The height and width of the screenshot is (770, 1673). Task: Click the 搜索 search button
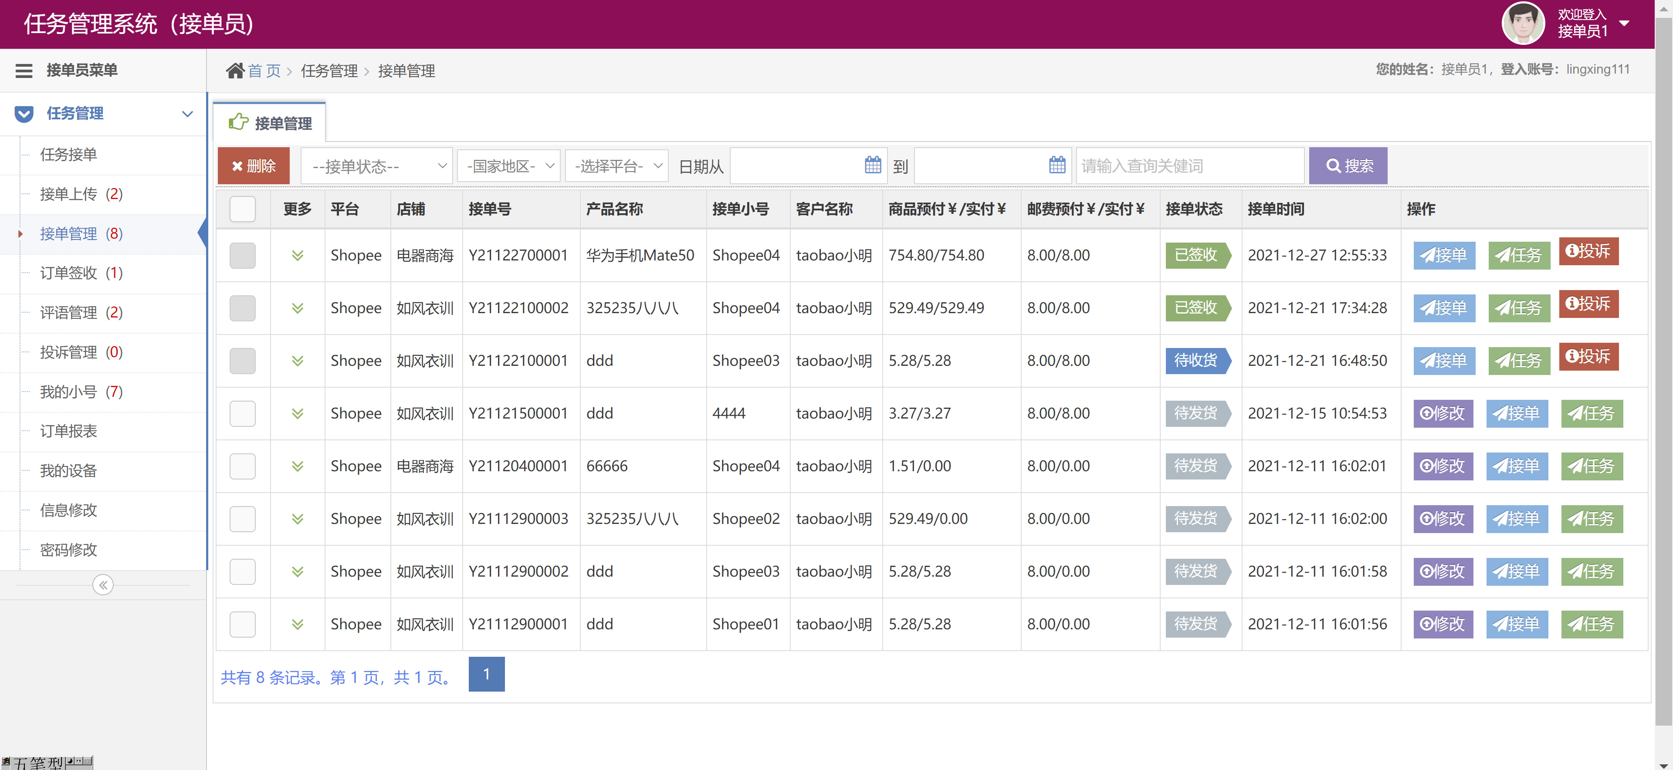tap(1348, 165)
